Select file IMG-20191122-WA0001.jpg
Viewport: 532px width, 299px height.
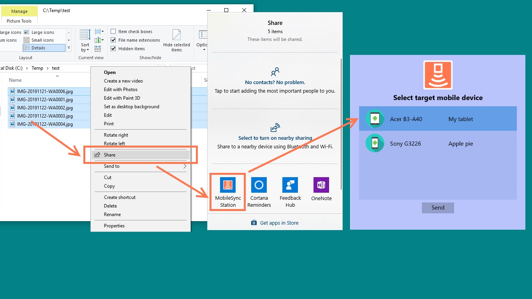(45, 100)
